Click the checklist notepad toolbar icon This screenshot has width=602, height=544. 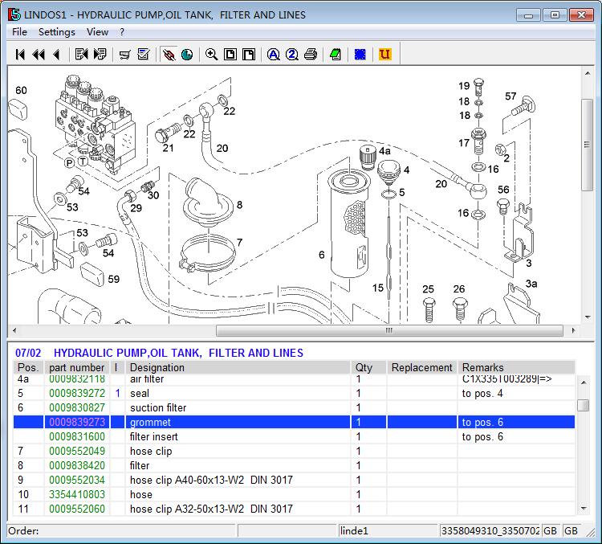coord(144,55)
